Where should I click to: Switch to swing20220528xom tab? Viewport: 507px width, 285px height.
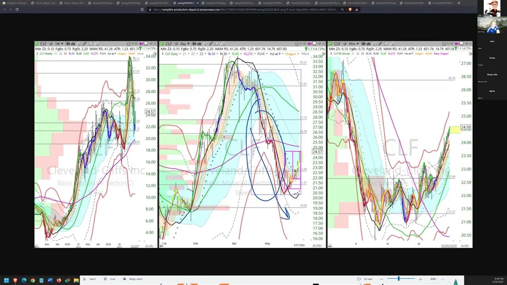tap(102, 3)
